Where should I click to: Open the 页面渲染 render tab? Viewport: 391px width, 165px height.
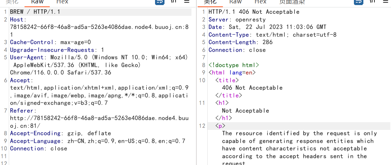292,2
